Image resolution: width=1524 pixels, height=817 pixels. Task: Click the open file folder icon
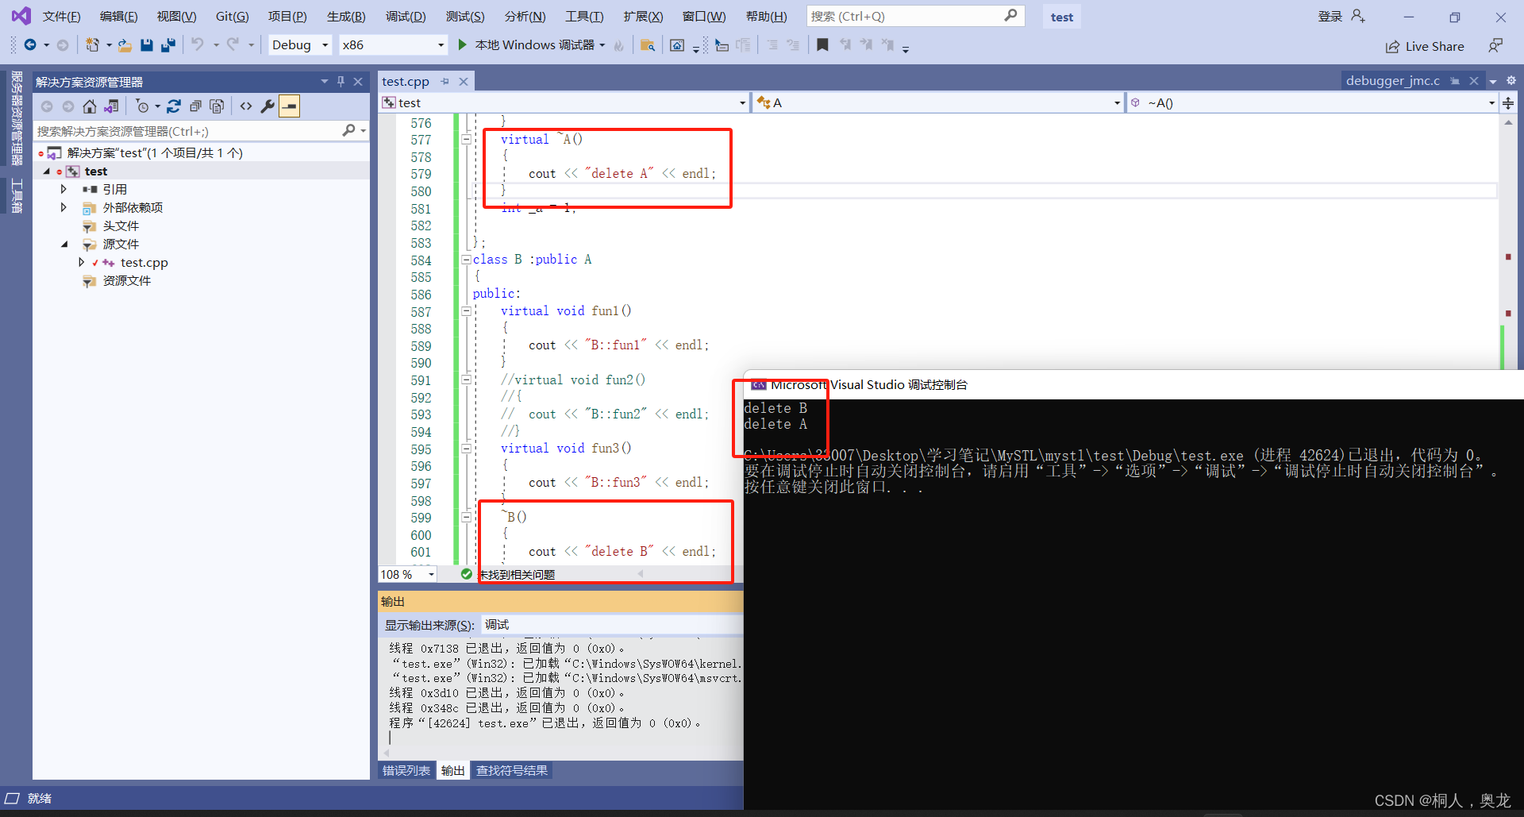pyautogui.click(x=125, y=45)
